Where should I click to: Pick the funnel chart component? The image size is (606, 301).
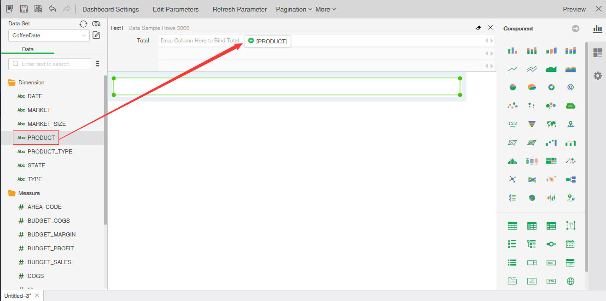(532, 124)
